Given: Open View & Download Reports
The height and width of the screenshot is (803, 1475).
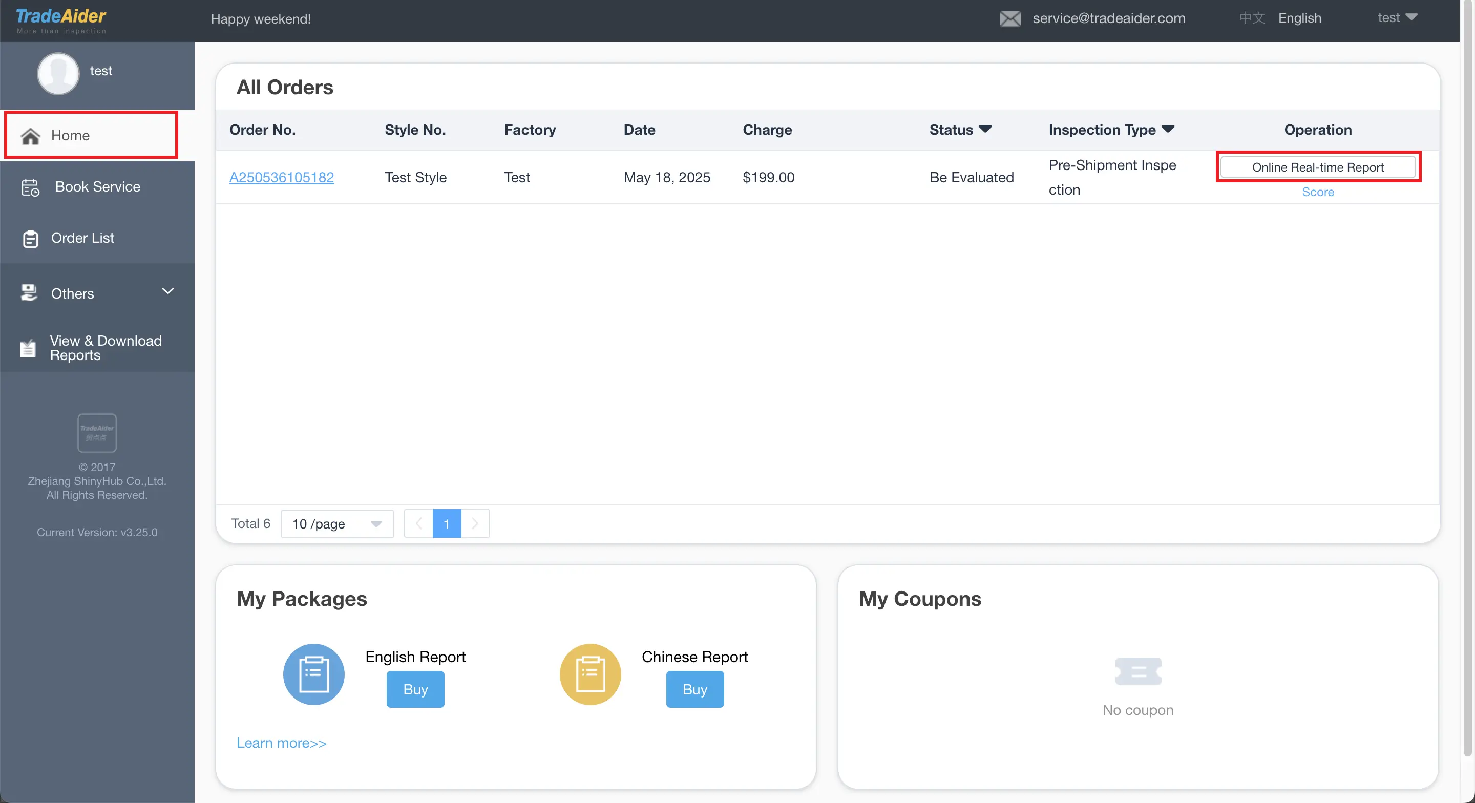Looking at the screenshot, I should pos(97,348).
